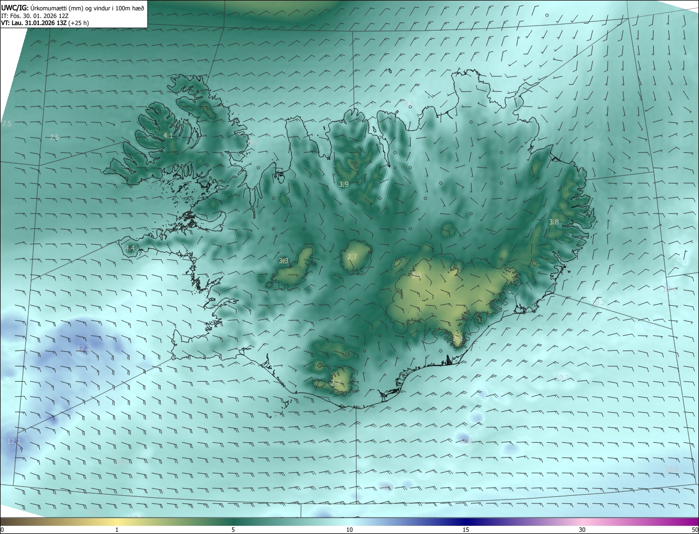Click the 50 tick on the color scale

coord(695,530)
